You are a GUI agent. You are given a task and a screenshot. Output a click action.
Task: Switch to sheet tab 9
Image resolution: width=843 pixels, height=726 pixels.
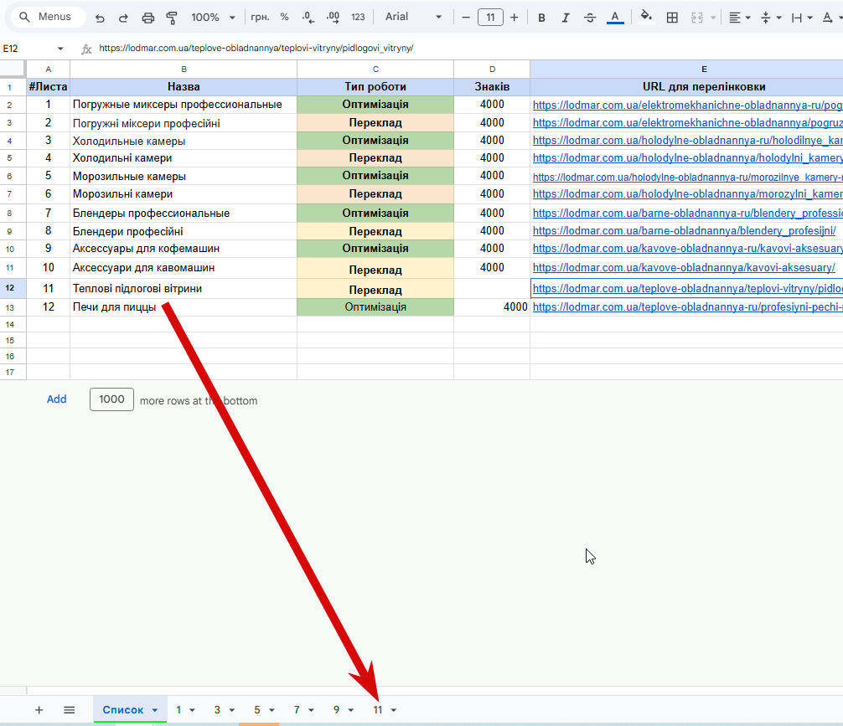point(336,710)
